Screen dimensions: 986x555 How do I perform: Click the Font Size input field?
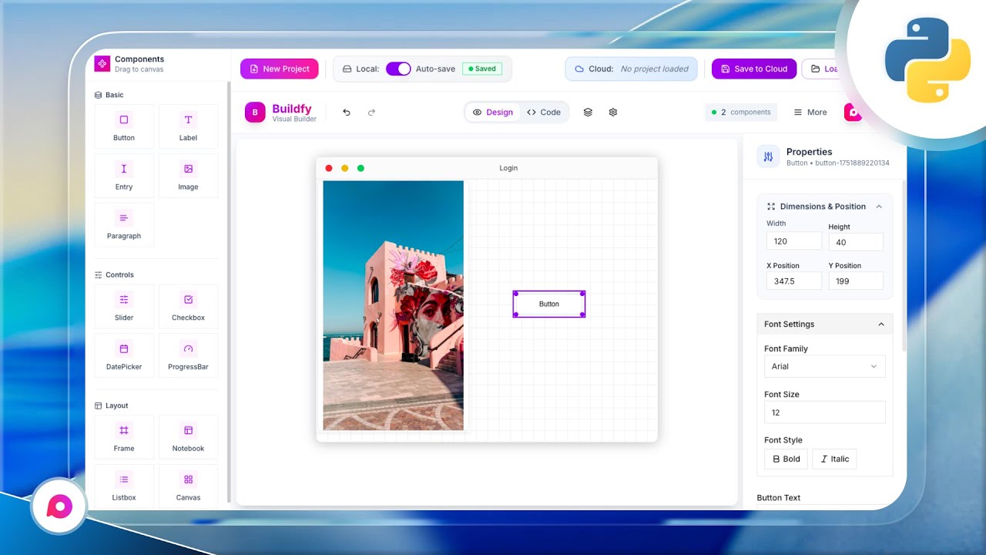tap(824, 412)
